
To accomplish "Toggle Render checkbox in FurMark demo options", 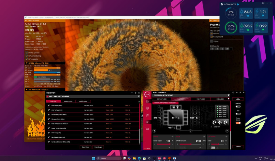I will point(211,34).
